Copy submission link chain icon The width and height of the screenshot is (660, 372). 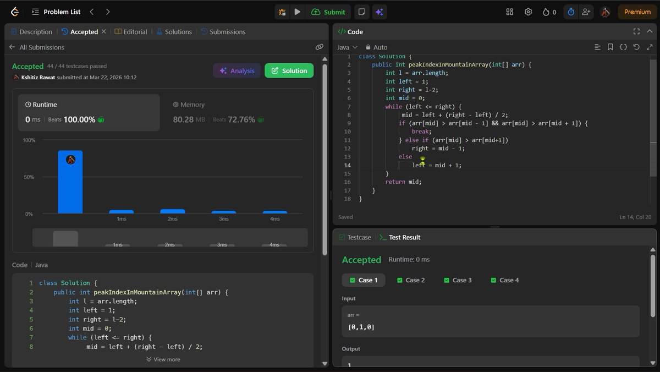coord(320,47)
